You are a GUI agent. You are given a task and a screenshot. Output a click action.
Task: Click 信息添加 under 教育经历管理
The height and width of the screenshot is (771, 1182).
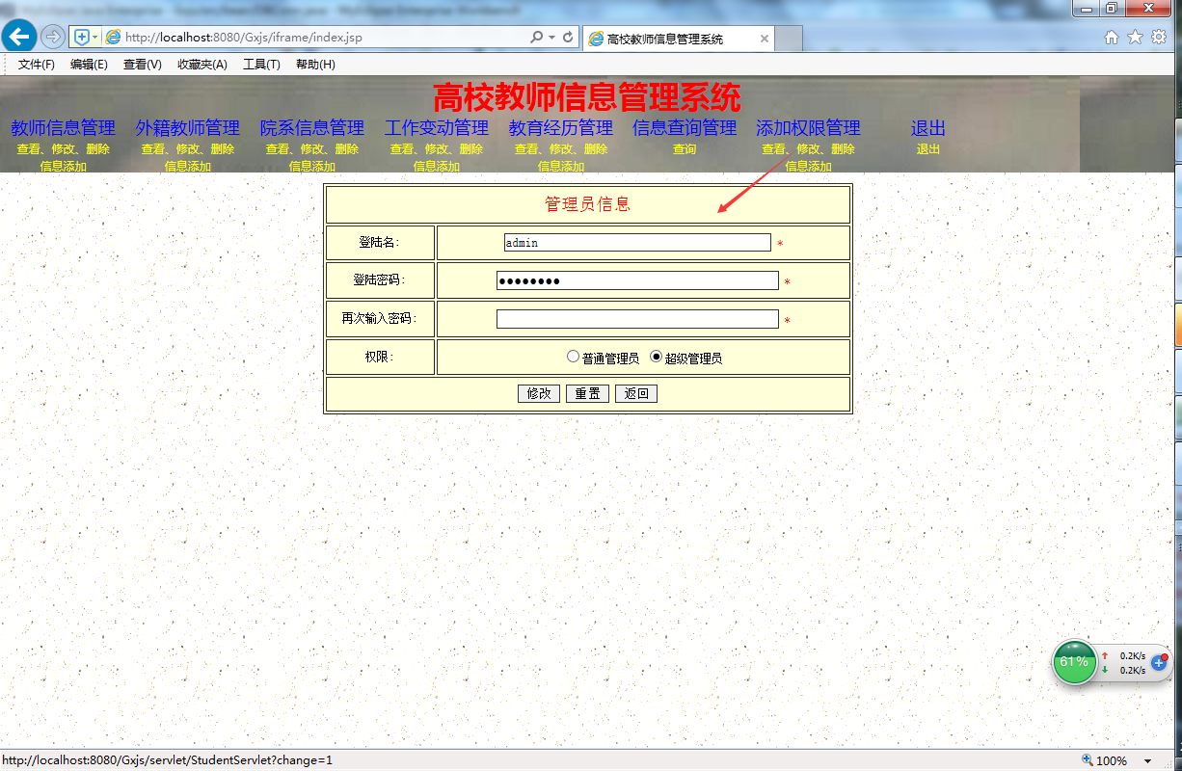coord(560,167)
